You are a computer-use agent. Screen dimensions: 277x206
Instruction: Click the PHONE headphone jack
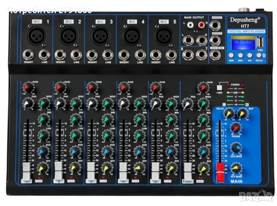point(216,24)
